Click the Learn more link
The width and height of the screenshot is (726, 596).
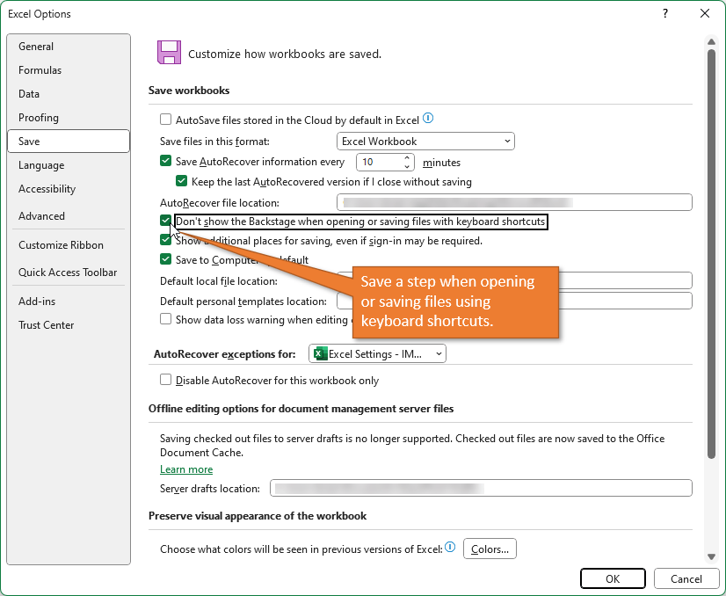(x=186, y=469)
